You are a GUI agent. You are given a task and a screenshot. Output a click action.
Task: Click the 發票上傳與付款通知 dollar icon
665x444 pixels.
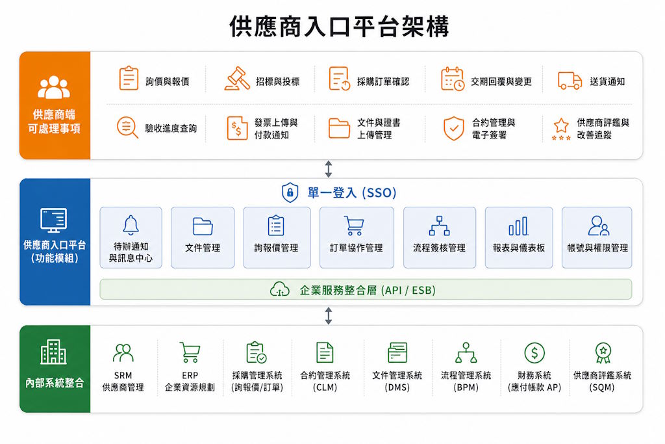pos(236,128)
